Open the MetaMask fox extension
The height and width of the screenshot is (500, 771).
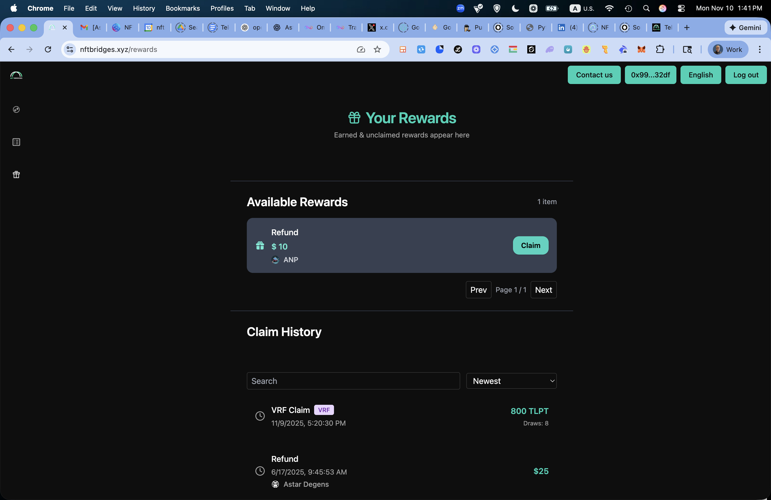641,49
